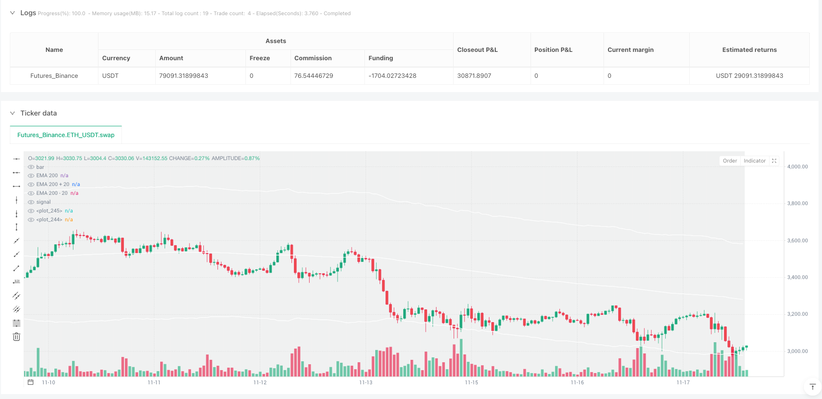Screen dimensions: 822x399
Task: Hide the signal plot
Action: coord(31,202)
